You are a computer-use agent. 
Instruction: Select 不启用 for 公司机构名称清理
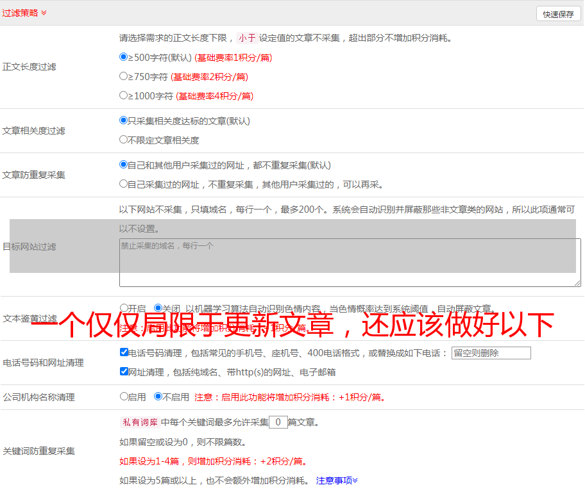pyautogui.click(x=158, y=397)
